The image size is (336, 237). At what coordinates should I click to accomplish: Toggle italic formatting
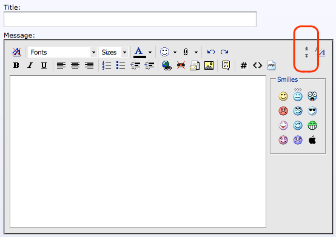(x=30, y=65)
